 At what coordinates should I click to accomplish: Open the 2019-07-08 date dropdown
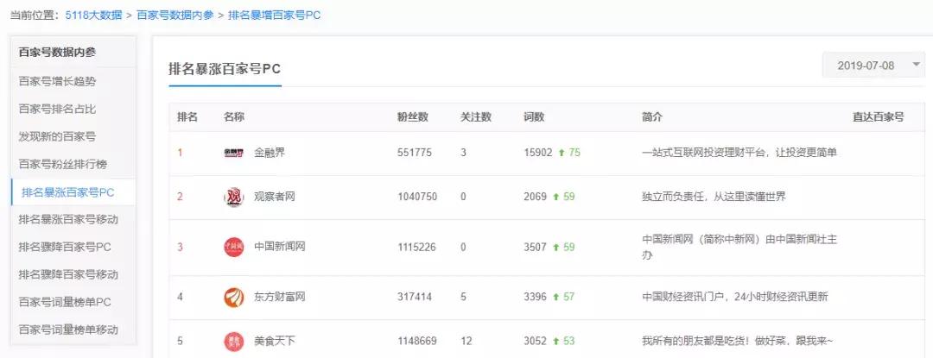point(873,66)
